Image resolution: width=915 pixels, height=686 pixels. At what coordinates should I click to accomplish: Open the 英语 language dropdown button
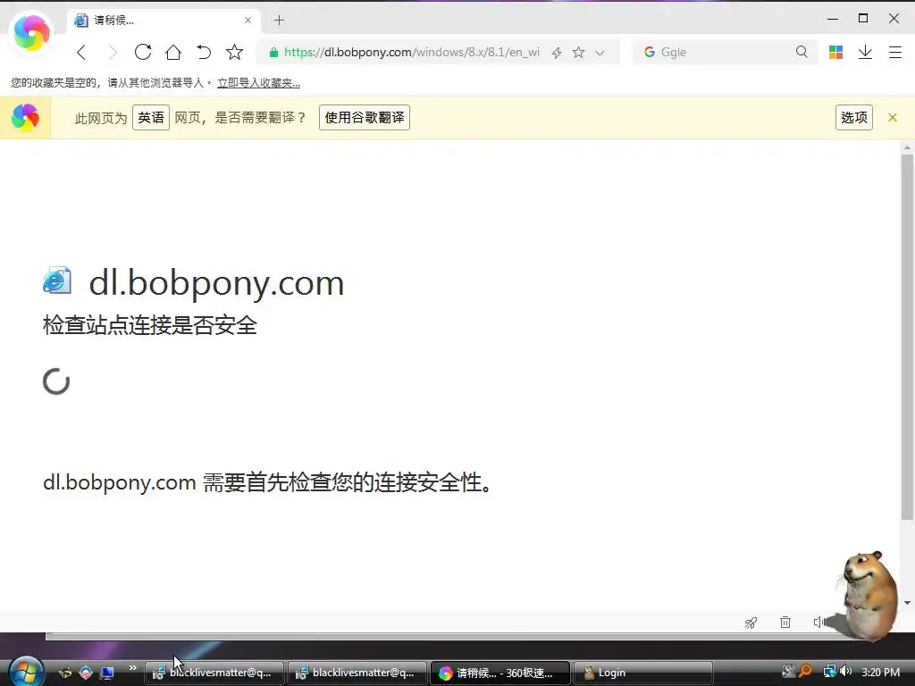tap(150, 117)
